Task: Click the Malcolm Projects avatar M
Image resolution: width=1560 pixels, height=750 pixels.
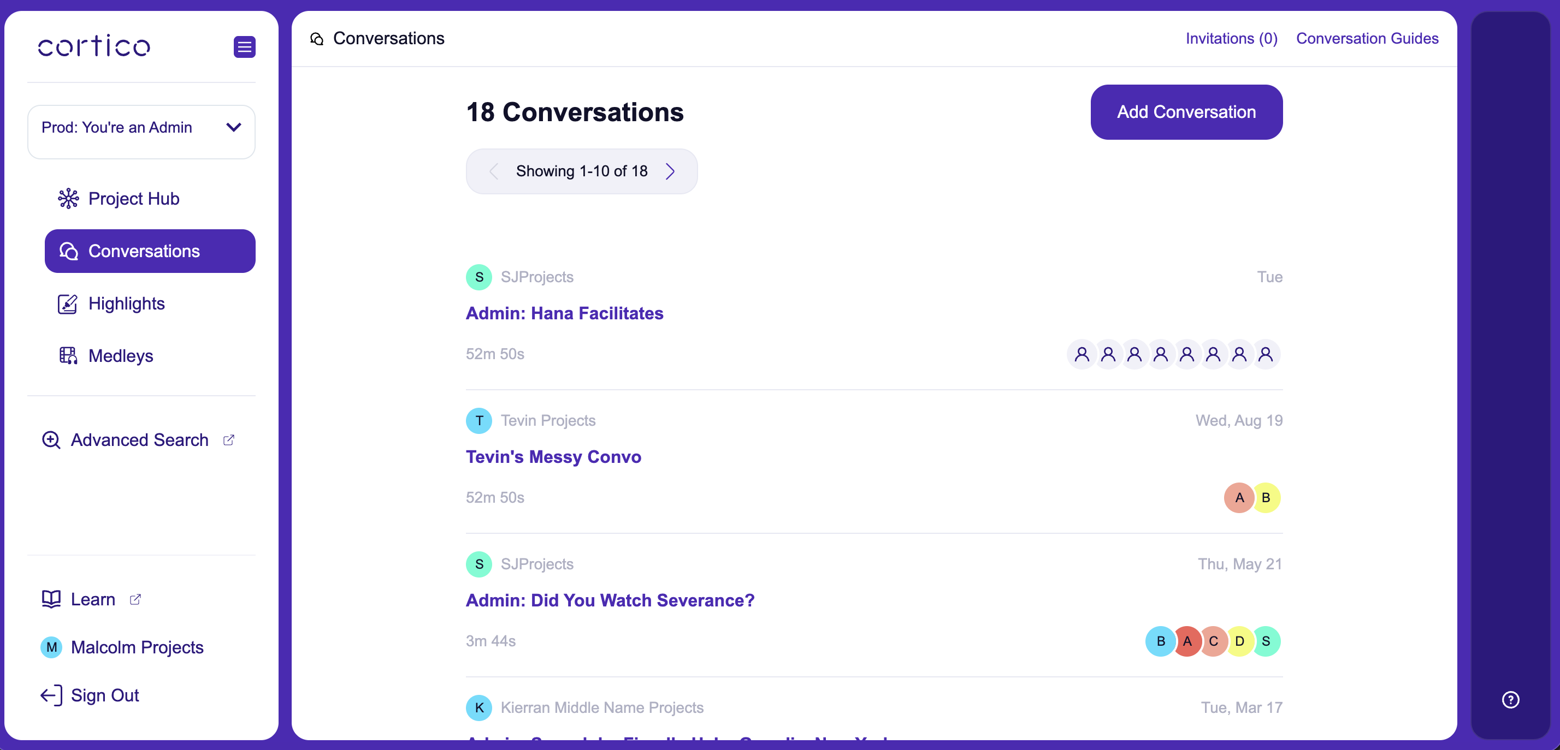Action: (x=51, y=648)
